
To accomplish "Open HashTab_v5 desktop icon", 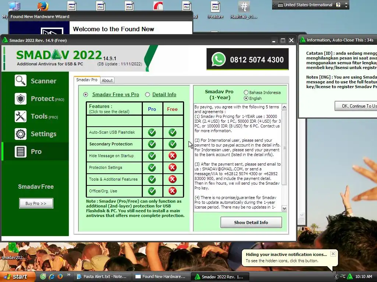I will (244, 10).
